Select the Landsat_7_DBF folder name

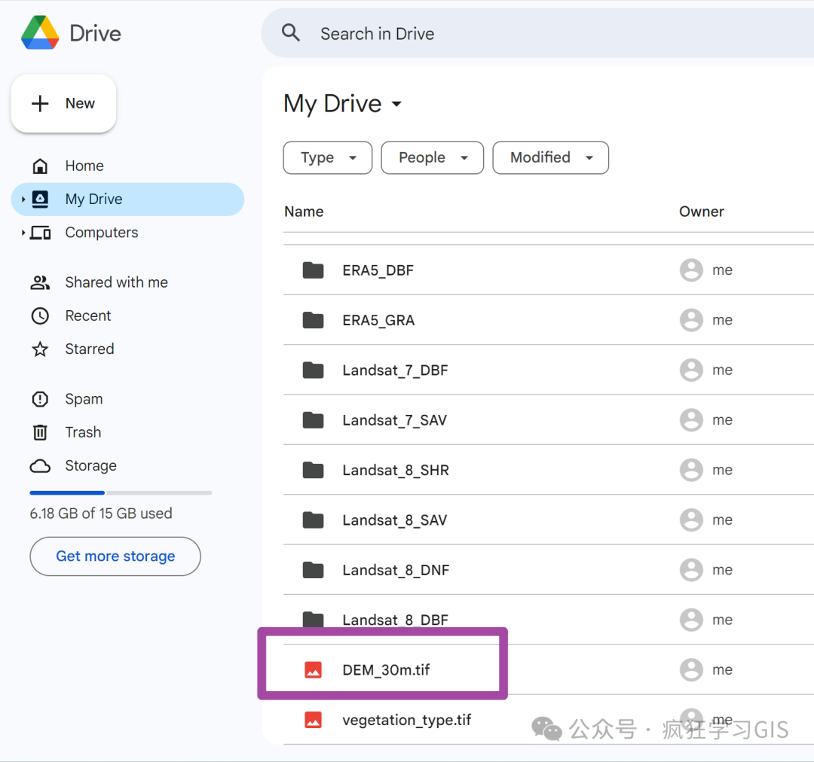tap(395, 370)
